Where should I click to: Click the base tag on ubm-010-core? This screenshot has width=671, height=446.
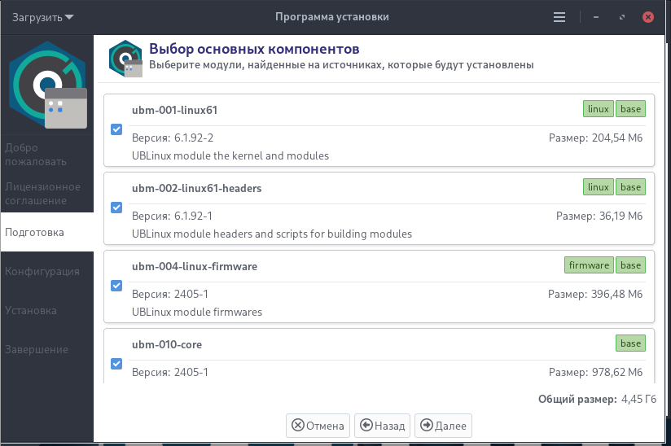click(x=630, y=343)
